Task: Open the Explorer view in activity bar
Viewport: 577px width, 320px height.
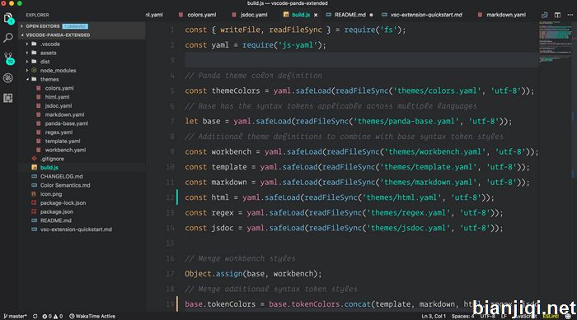Action: 8,17
